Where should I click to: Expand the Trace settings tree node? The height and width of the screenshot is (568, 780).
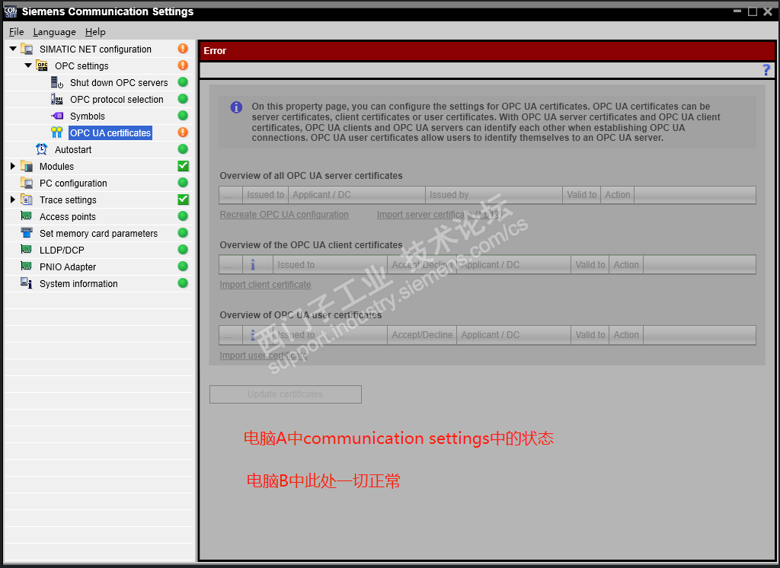coord(13,199)
